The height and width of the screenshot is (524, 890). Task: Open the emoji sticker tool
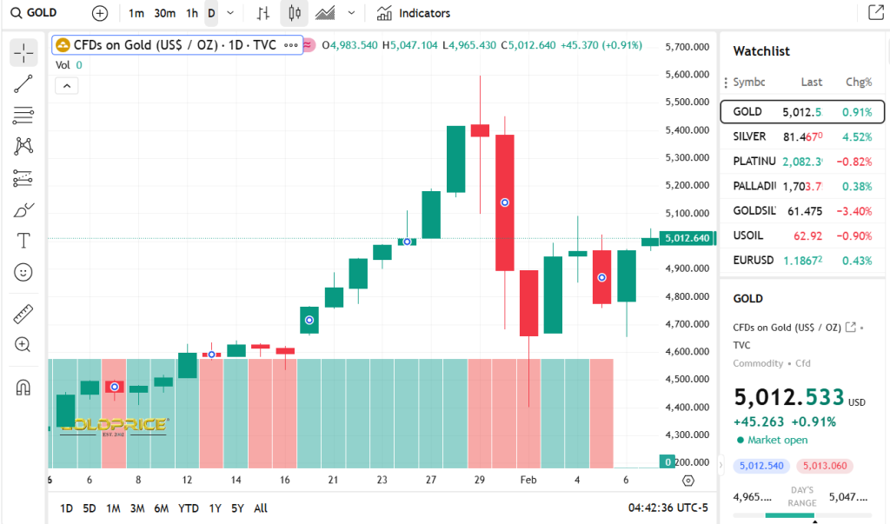pos(23,272)
